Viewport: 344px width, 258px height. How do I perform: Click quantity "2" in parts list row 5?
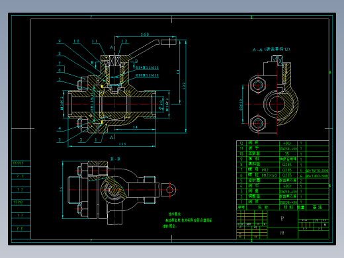301,181
